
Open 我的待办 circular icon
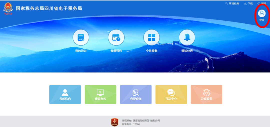pos(81,37)
